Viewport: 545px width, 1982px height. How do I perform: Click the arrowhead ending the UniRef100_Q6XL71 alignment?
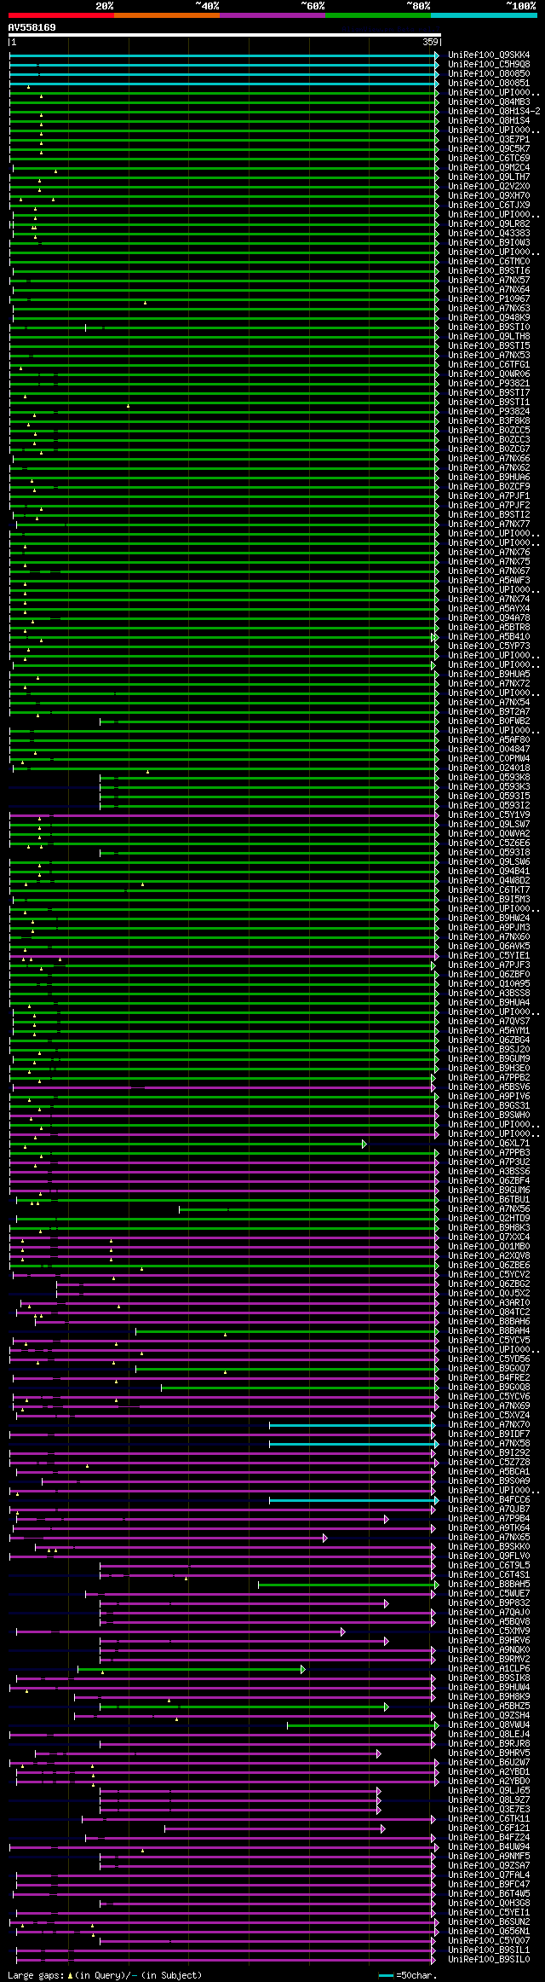pyautogui.click(x=364, y=1144)
